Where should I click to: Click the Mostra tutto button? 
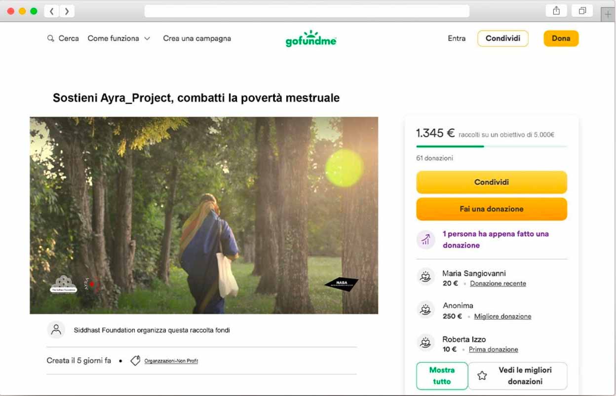(x=442, y=376)
